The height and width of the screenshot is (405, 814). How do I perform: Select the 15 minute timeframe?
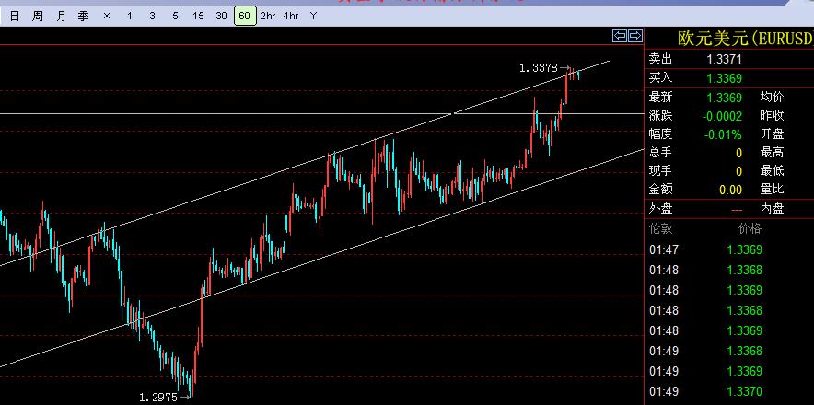point(198,16)
